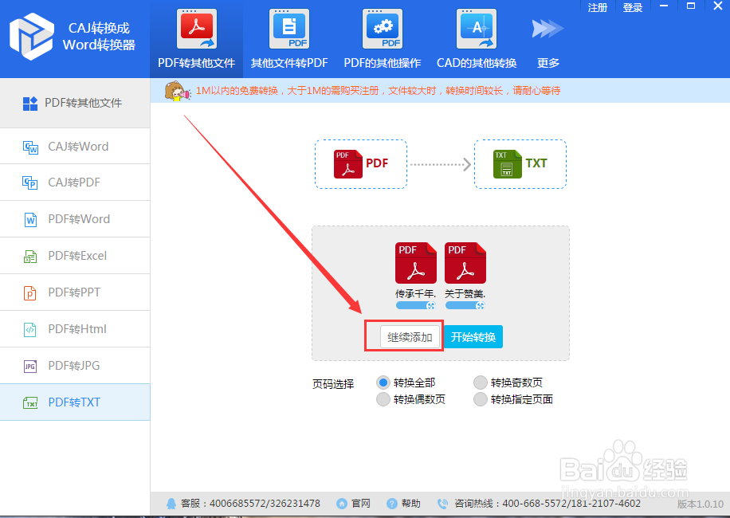Choose PDF转Html in the sidebar
730x518 pixels.
point(75,329)
